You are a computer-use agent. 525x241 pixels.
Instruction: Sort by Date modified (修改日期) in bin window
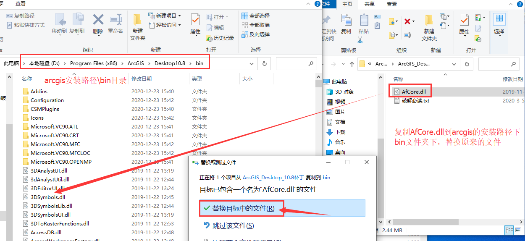click(x=142, y=79)
